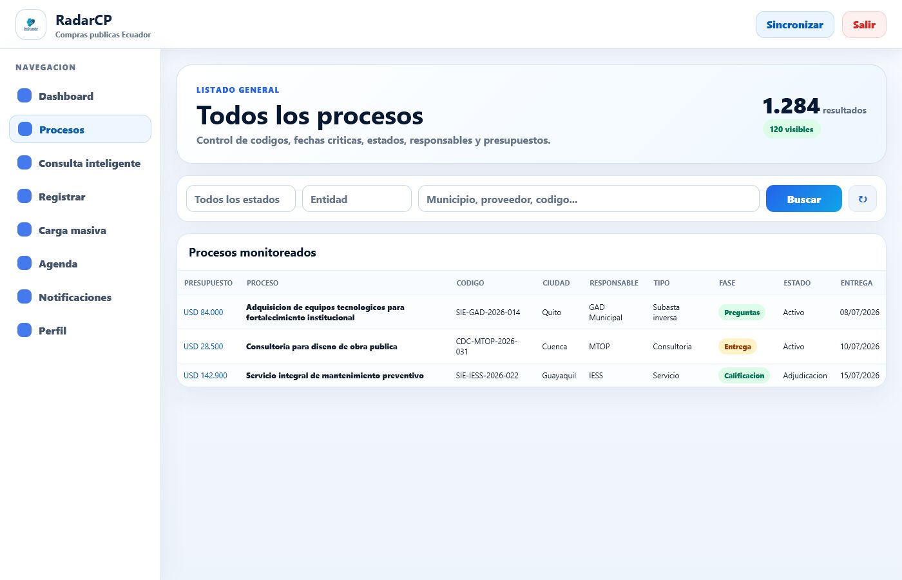Click budget USD 28.500
This screenshot has width=902, height=580.
coord(203,347)
